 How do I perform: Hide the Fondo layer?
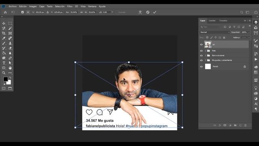(x=201, y=67)
